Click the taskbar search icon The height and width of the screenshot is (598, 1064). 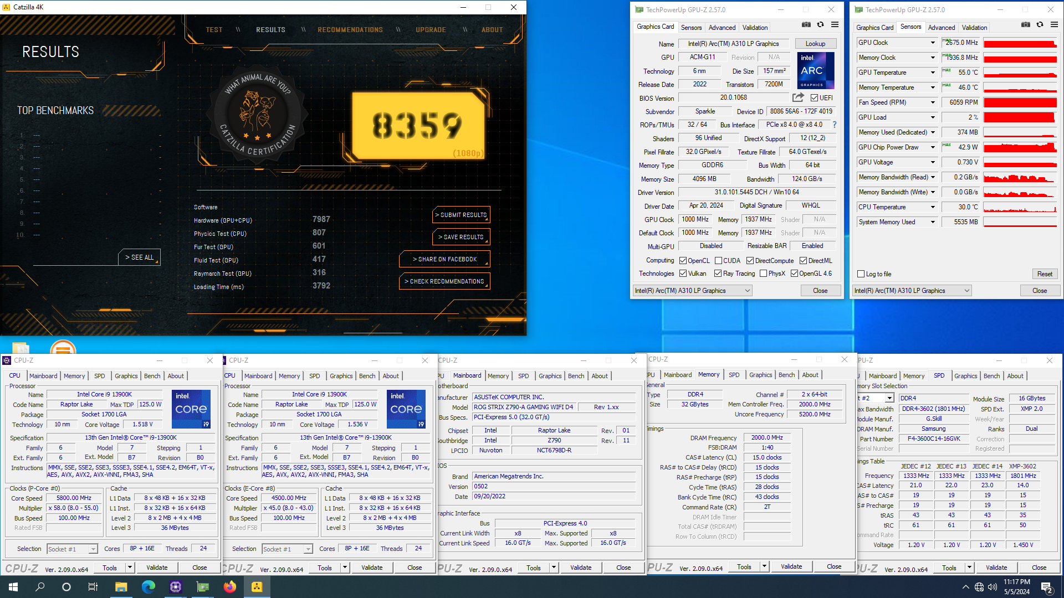pos(40,587)
